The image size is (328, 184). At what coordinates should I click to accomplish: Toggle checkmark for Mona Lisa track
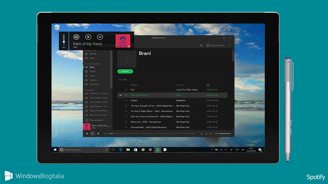tap(126, 122)
